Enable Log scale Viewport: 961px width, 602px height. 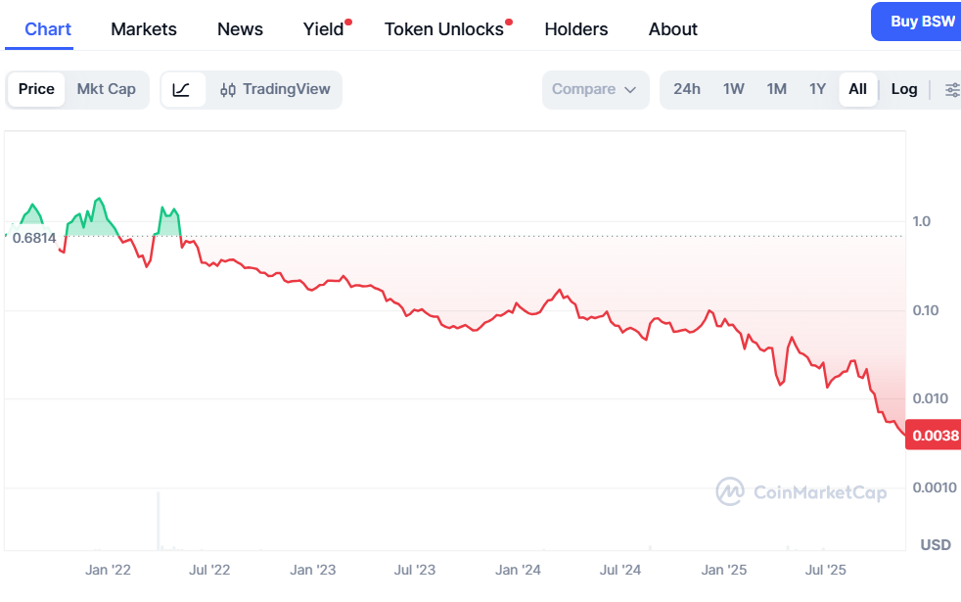click(904, 89)
